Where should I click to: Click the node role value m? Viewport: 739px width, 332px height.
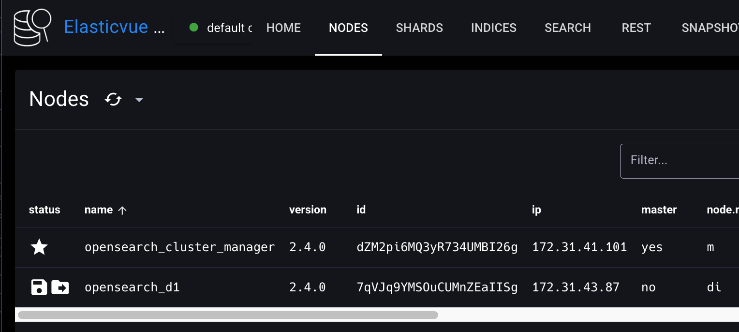pyautogui.click(x=710, y=248)
